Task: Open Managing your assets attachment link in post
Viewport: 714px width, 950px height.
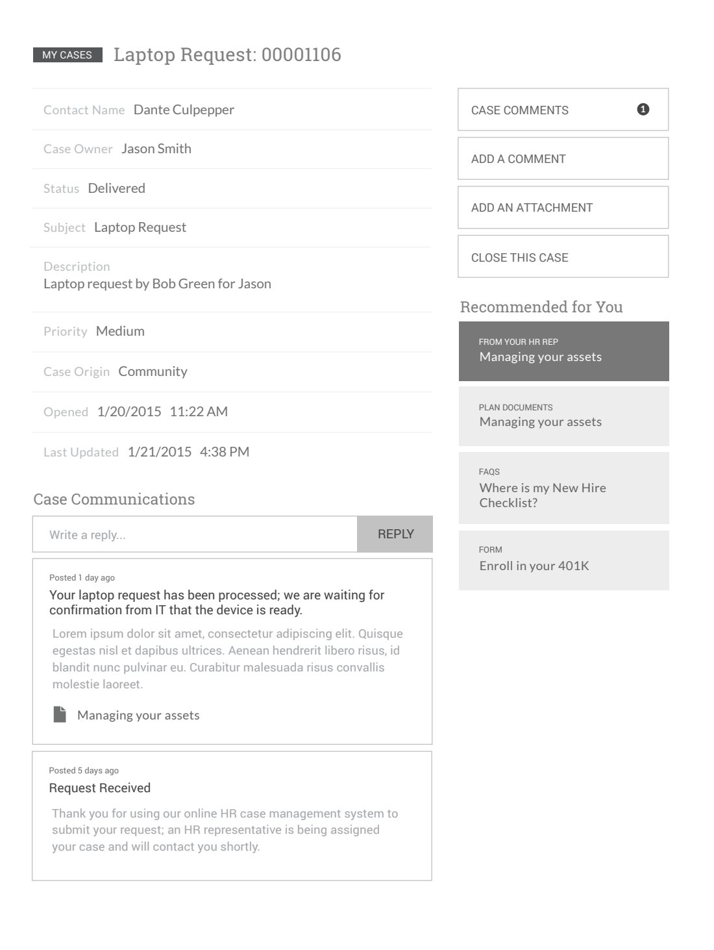Action: (138, 715)
